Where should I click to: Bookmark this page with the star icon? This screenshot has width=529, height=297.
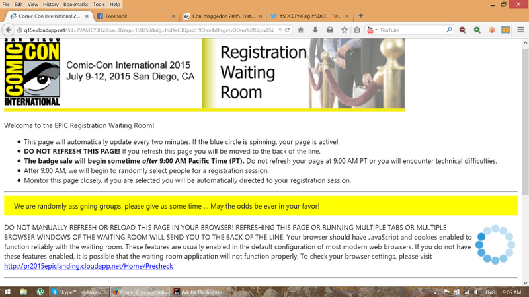344,30
